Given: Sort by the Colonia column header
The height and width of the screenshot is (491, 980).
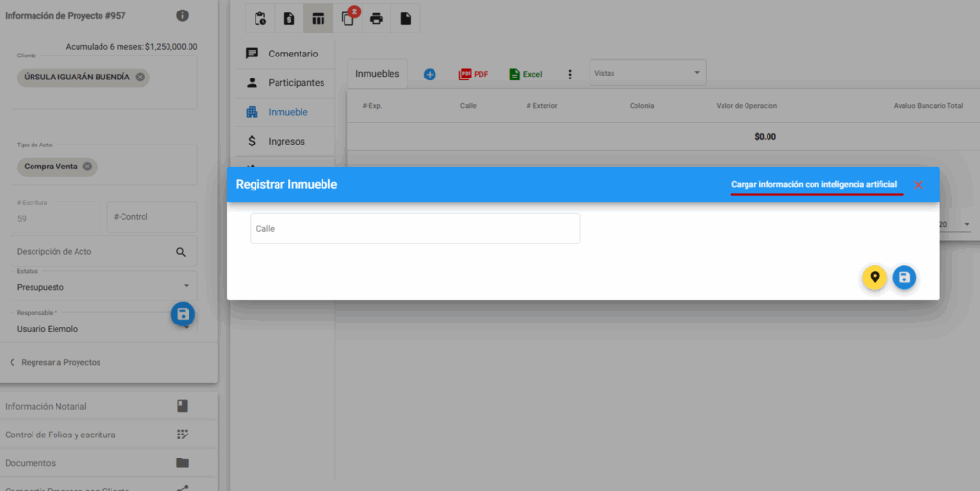Looking at the screenshot, I should 642,106.
